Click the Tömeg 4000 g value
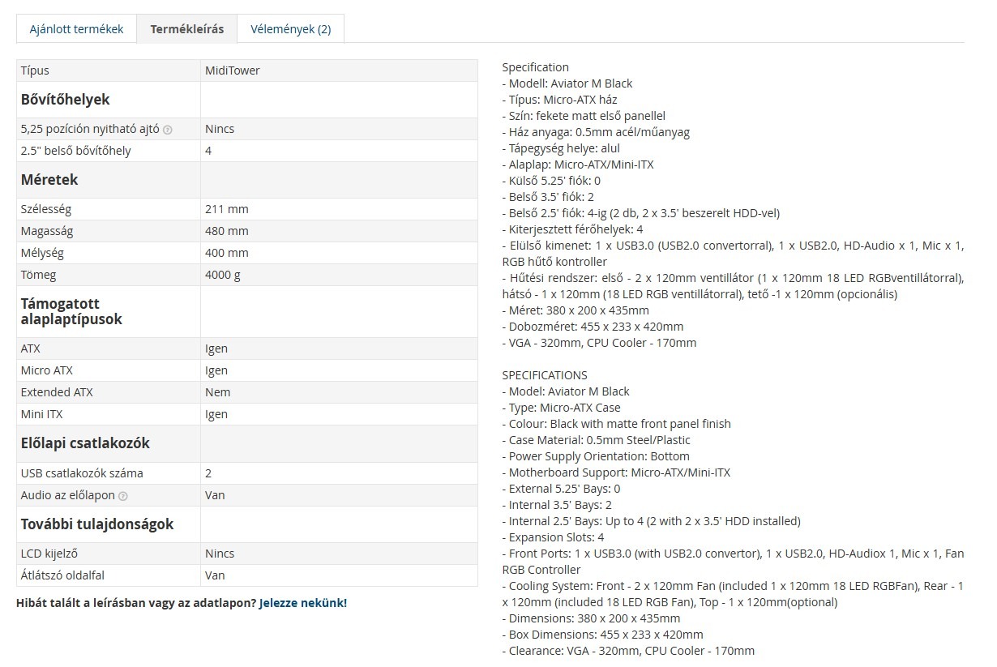 pyautogui.click(x=223, y=275)
